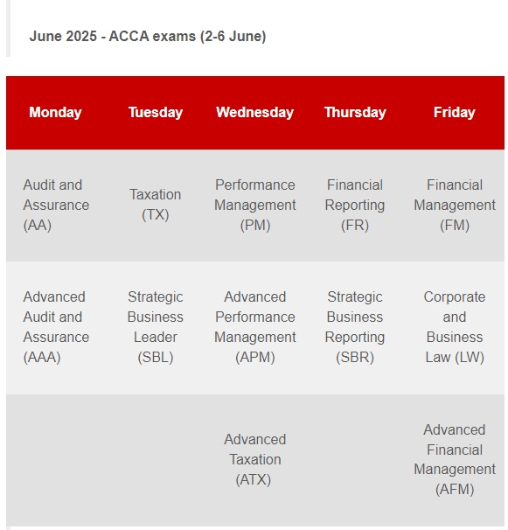Click the Performance Management (PM) cell
This screenshot has height=530, width=508.
[x=255, y=205]
